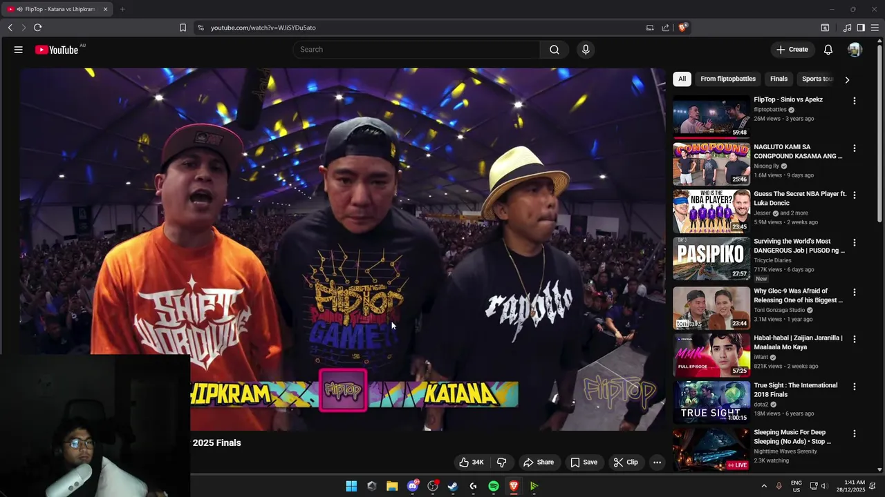
Task: Open the Brave Shields lion icon
Action: [682, 28]
